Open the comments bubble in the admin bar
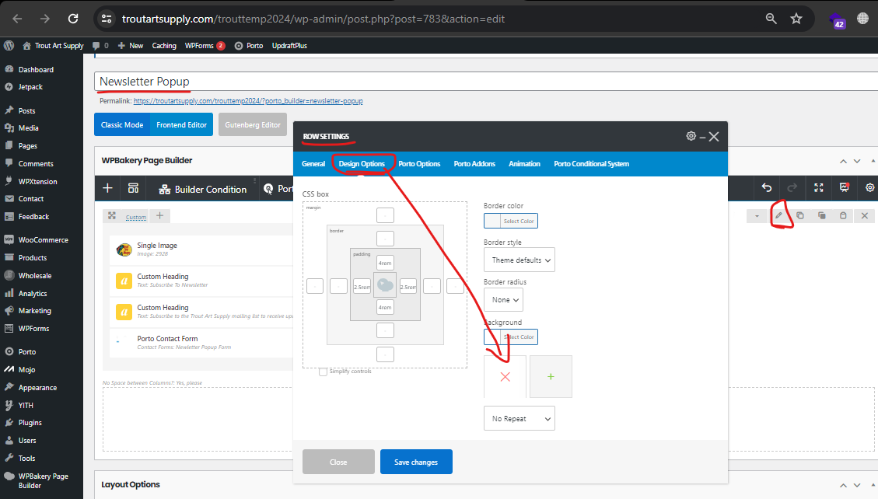This screenshot has height=499, width=878. click(x=100, y=46)
